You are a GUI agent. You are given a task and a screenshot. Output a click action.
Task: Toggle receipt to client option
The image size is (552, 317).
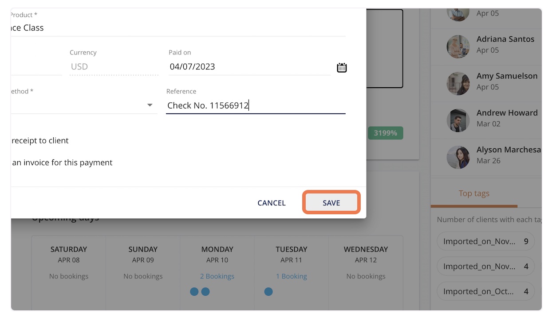(x=40, y=140)
